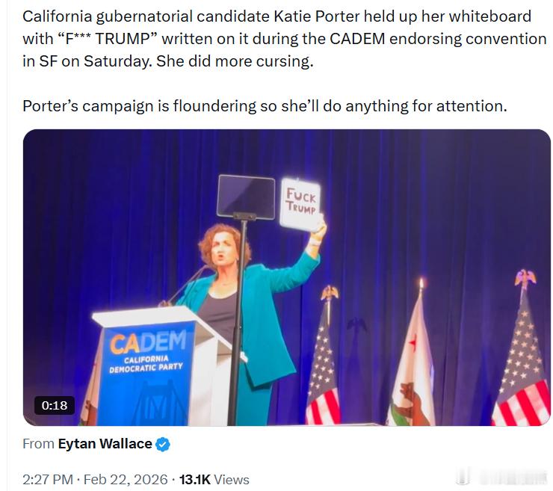Click the Feb 22, 2026 date text
Viewport: 553px width, 491px height.
click(x=126, y=479)
